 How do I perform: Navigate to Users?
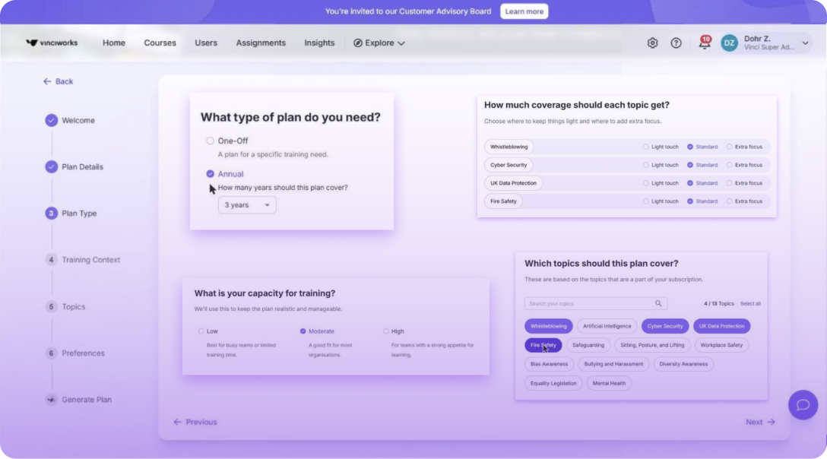pos(206,43)
